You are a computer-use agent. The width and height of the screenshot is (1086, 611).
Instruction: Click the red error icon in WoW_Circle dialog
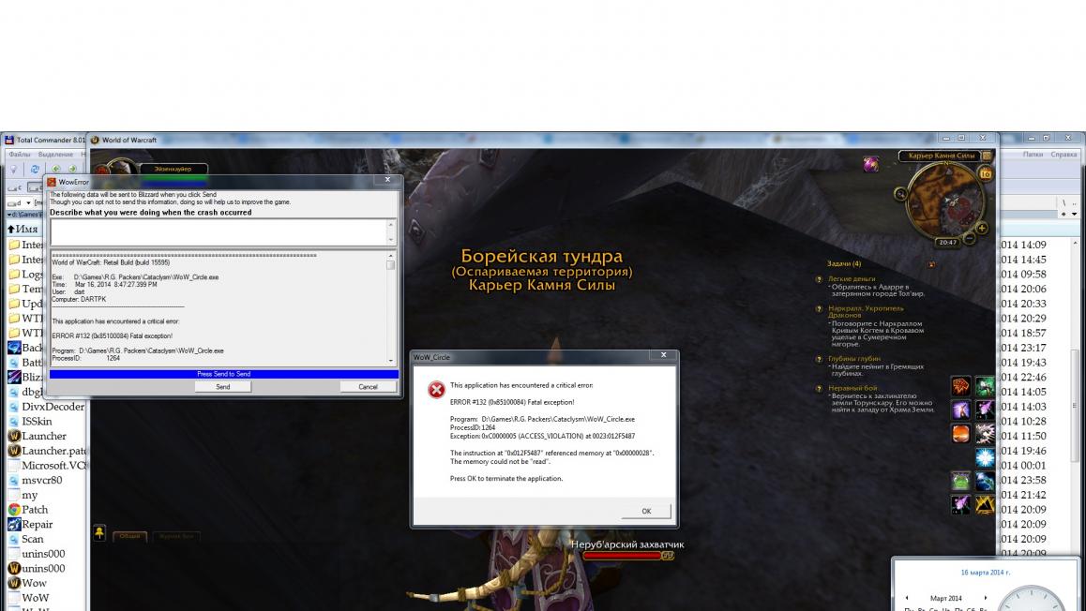click(436, 389)
